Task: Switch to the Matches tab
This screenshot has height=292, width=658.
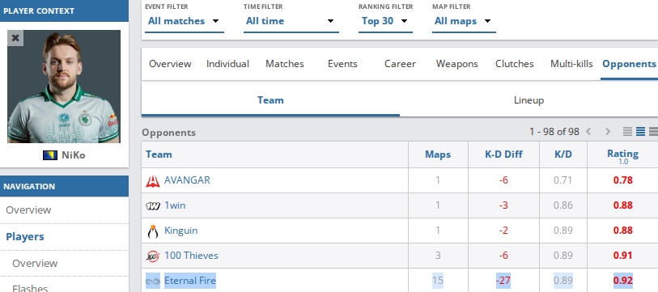Action: (285, 64)
